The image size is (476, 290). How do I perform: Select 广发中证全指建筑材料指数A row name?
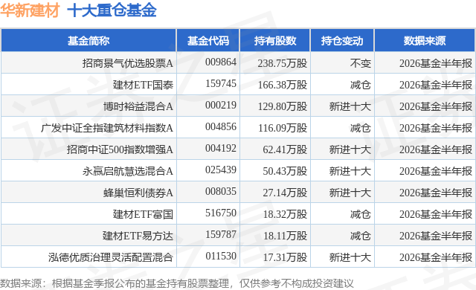click(x=107, y=128)
